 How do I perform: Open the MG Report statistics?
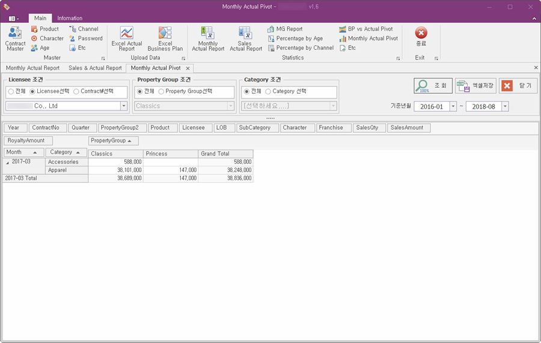click(285, 29)
